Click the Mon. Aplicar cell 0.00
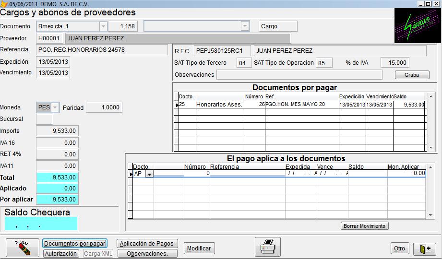The height and width of the screenshot is (260, 442). coord(406,173)
